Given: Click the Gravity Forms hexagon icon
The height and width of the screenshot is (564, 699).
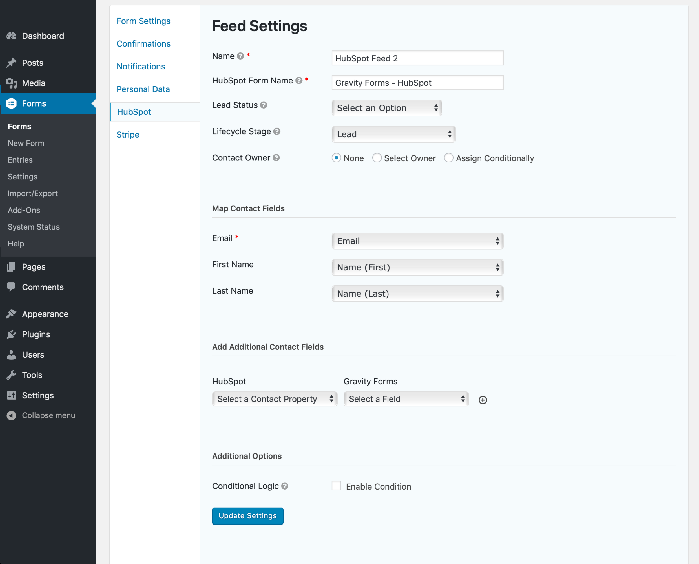Looking at the screenshot, I should [x=11, y=103].
